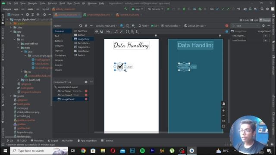Select the pan hand tool on design surface

pyautogui.click(x=223, y=104)
